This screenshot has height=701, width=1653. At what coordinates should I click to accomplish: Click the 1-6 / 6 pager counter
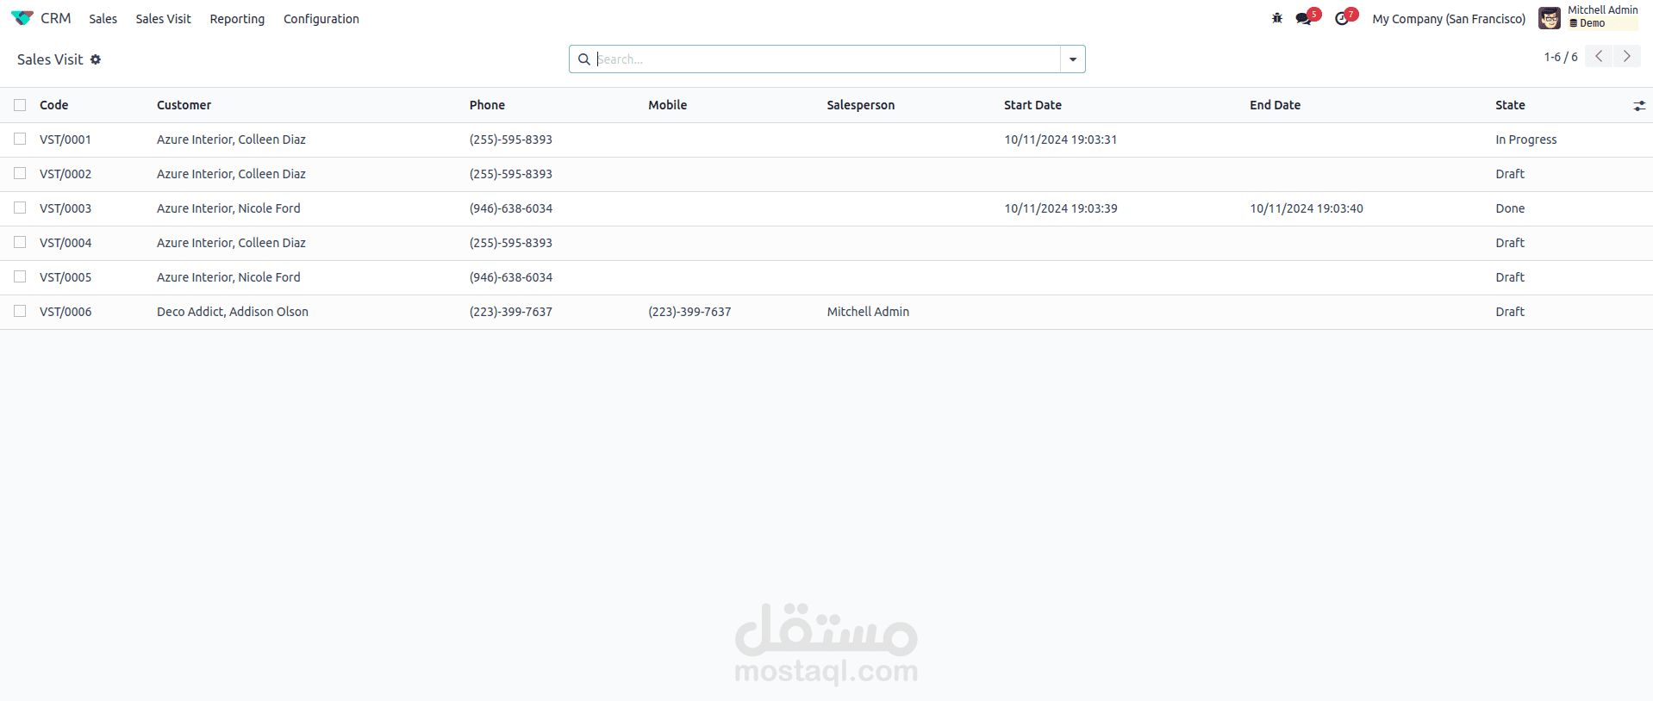point(1560,57)
